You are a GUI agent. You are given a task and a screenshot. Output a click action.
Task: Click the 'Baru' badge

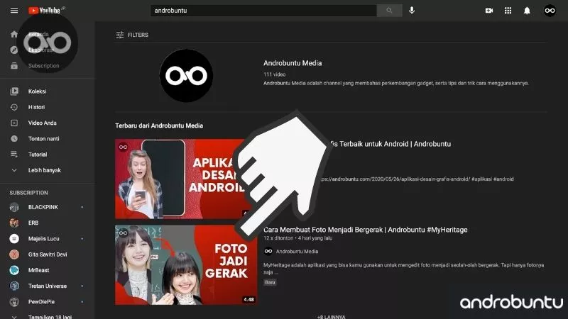pos(270,282)
